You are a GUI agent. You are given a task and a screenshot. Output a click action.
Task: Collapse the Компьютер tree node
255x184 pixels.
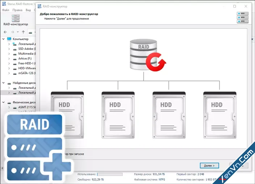pos(3,39)
